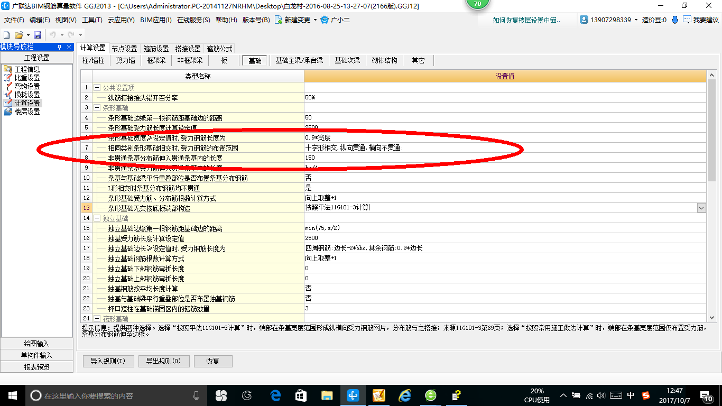Click the 如何恢复楼层设置中锚.. help link
Screen dimensions: 722x406
526,20
